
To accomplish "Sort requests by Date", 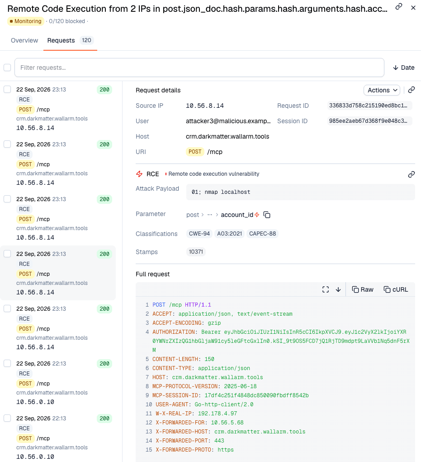I will point(404,67).
